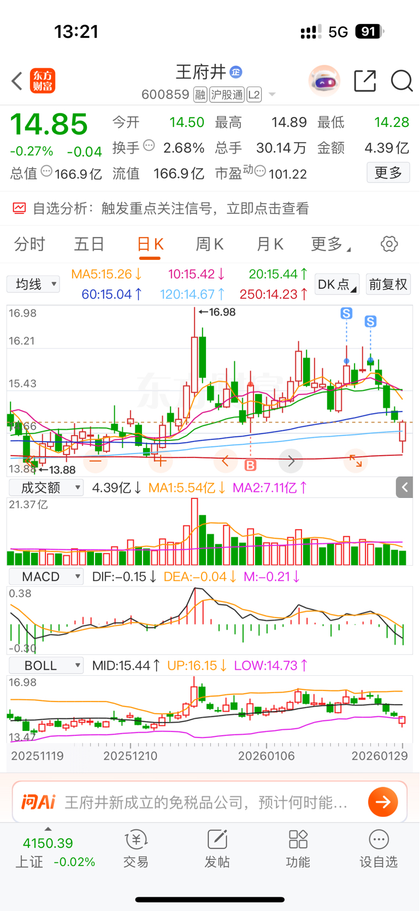Screen dimensions: 420x911
Task: Tap 更多 button for more quote data
Action: point(388,173)
